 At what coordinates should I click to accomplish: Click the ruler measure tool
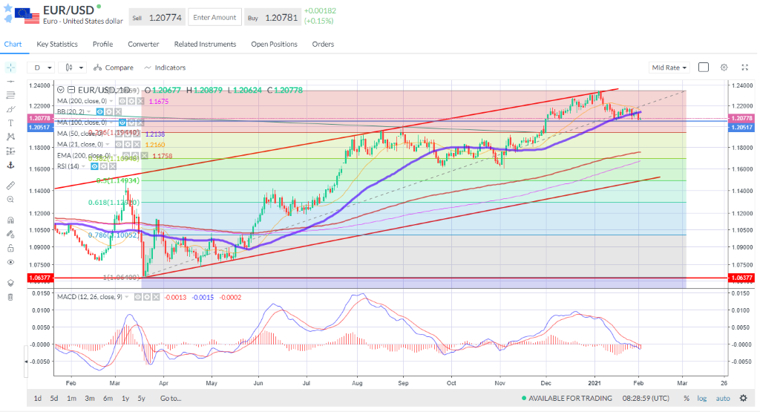10,185
